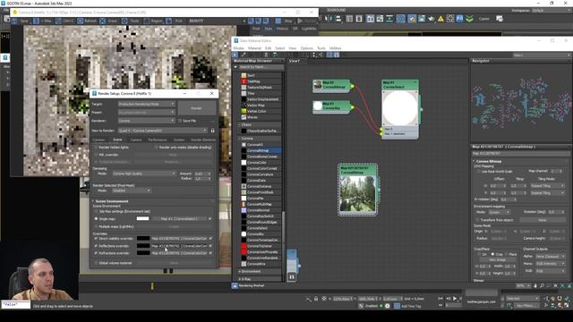This screenshot has width=573, height=322.
Task: Click the CoronaTriplanar red icon
Action: click(244, 246)
